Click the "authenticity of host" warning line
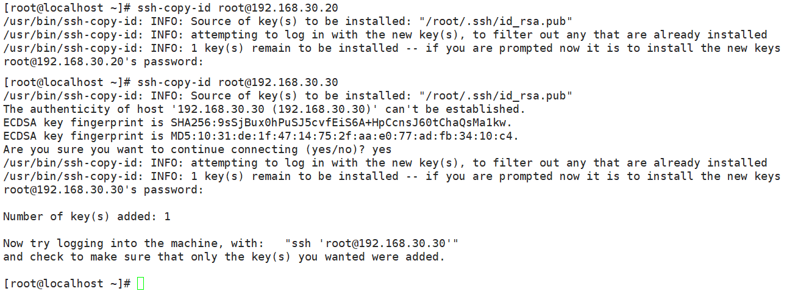 click(264, 109)
